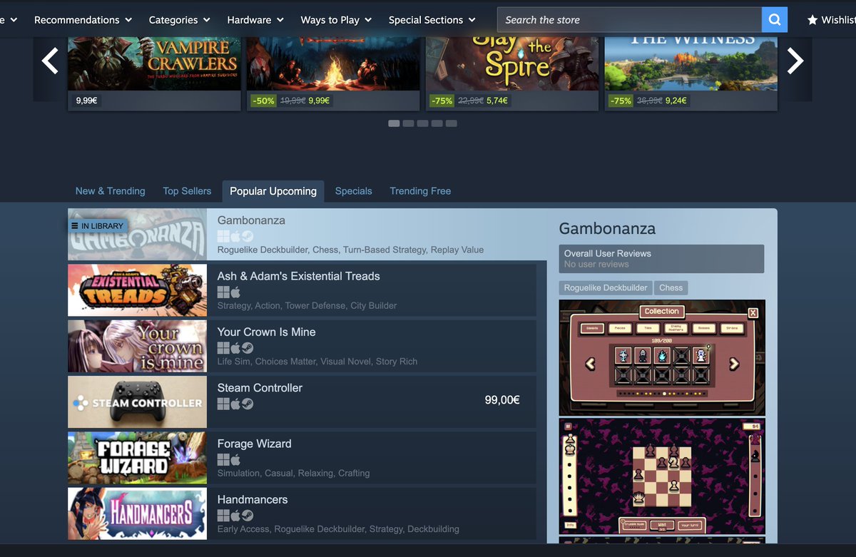Open the Categories dropdown menu
Image resolution: width=856 pixels, height=557 pixels.
click(x=179, y=20)
